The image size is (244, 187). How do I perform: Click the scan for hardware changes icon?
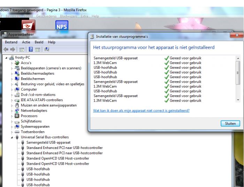(x=47, y=49)
